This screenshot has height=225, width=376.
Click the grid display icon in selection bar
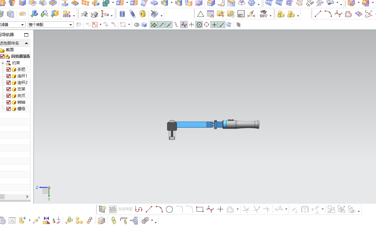click(238, 25)
